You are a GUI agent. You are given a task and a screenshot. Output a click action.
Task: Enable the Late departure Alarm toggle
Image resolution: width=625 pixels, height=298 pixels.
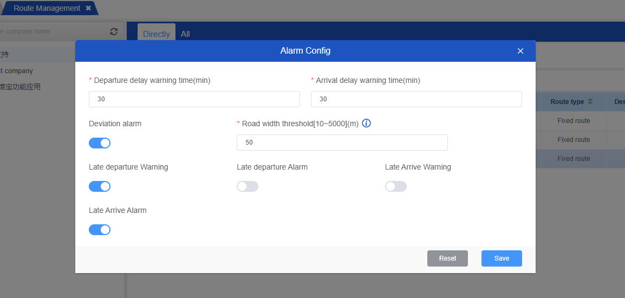(x=248, y=186)
